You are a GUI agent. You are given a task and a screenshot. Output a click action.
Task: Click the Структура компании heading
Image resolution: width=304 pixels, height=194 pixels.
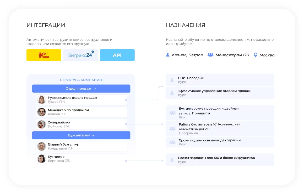coord(81,80)
